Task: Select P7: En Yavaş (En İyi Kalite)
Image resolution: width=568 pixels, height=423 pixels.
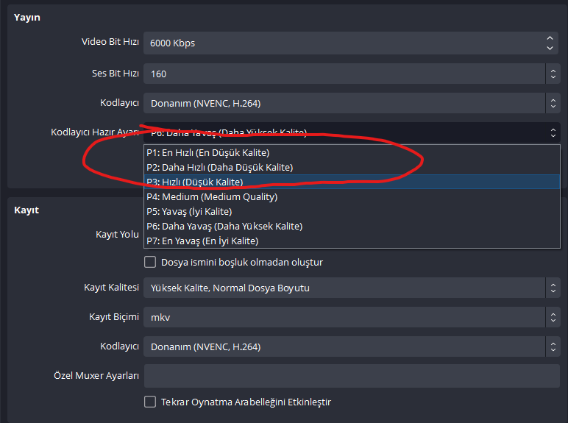Action: [x=202, y=241]
